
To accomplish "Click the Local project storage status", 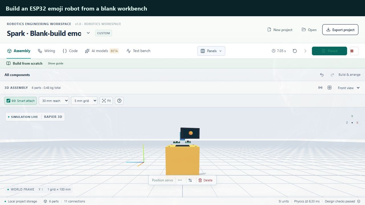I will [21, 201].
